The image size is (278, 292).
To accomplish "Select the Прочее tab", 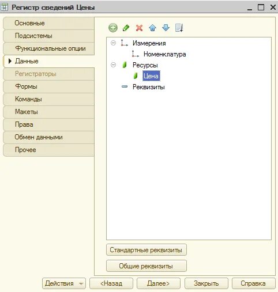I will pyautogui.click(x=49, y=150).
